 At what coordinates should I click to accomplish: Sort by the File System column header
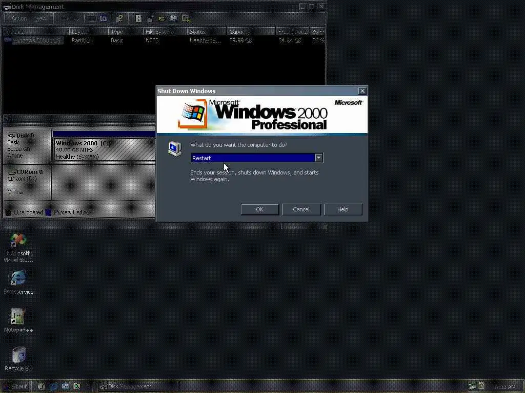[165, 32]
